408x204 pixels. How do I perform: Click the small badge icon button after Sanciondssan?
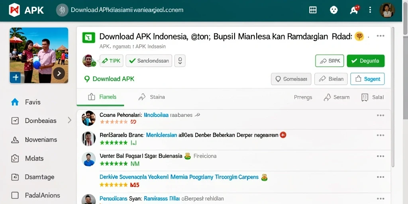(x=180, y=61)
